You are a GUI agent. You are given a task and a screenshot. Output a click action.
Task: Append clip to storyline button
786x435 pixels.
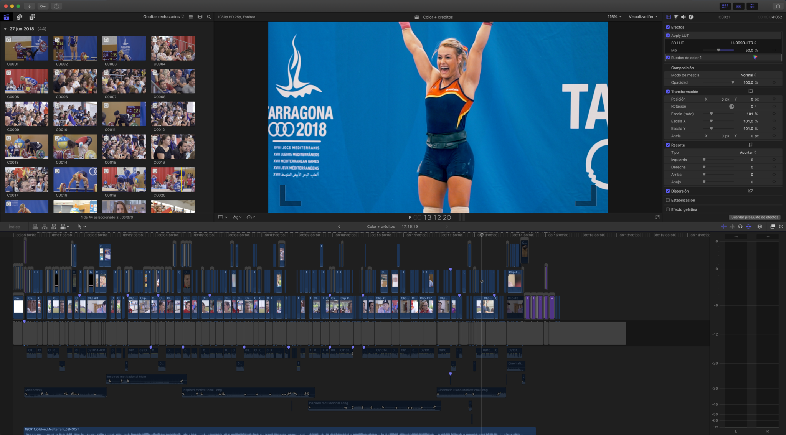click(54, 227)
